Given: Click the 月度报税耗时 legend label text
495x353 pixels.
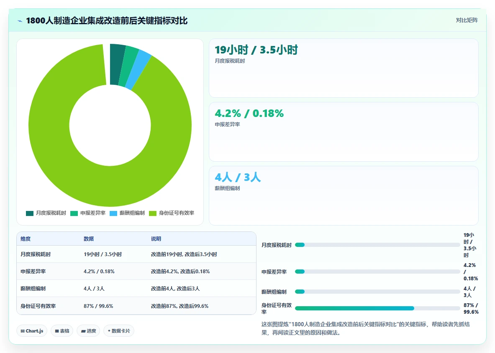Looking at the screenshot, I should [51, 213].
